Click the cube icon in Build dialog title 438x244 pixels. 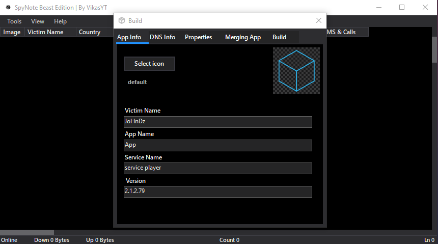tap(122, 21)
